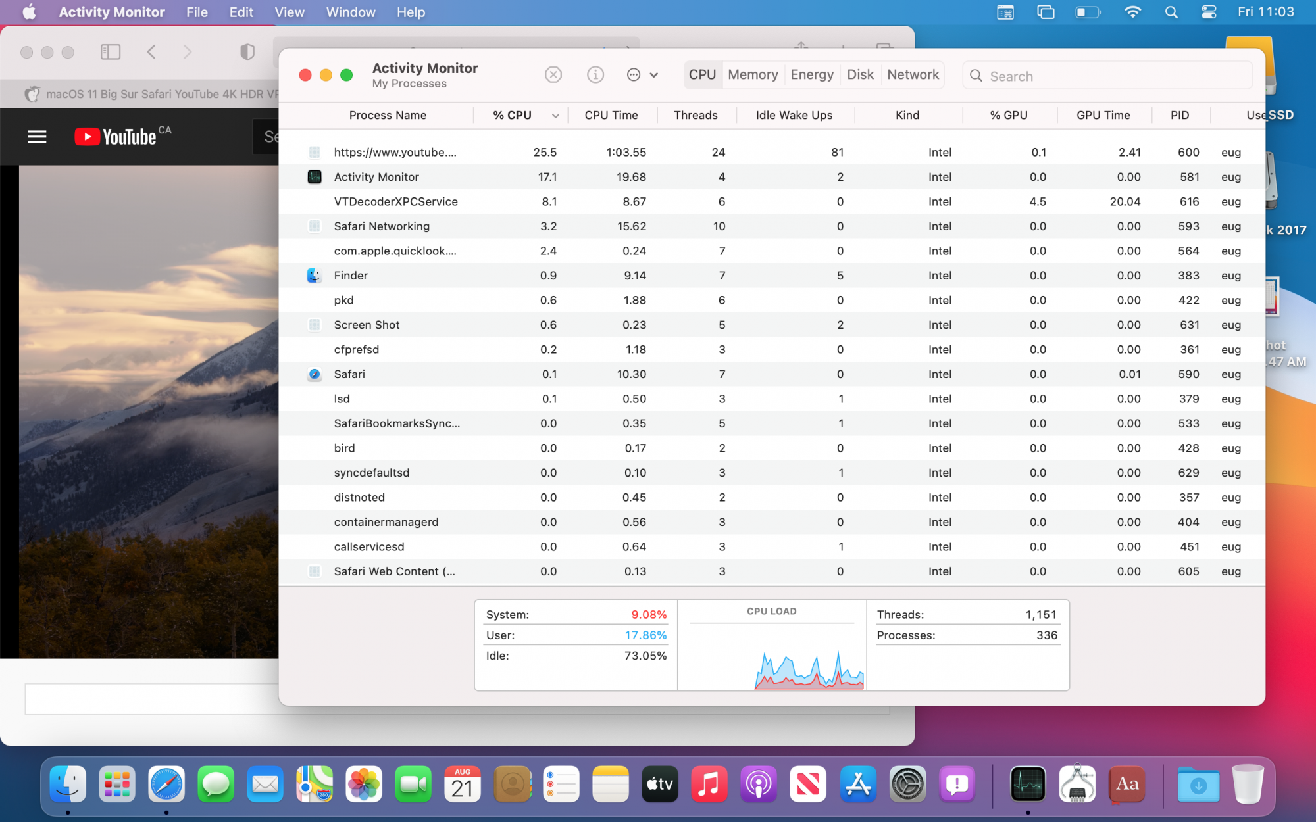This screenshot has width=1316, height=822.
Task: Click the stop process (X) toolbar icon
Action: coord(553,75)
